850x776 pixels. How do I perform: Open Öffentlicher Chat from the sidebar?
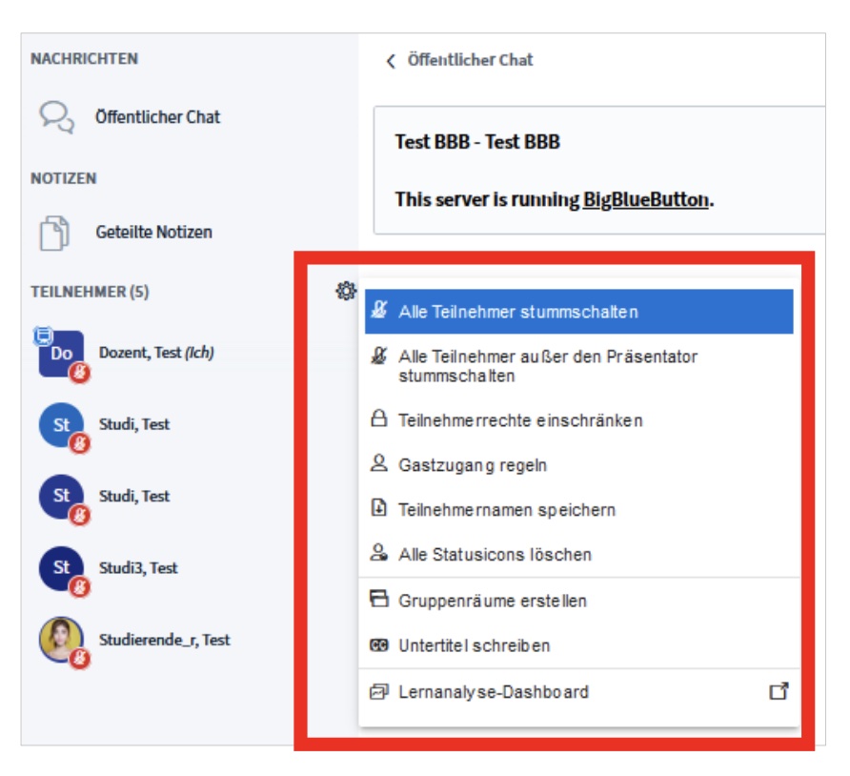pos(157,117)
